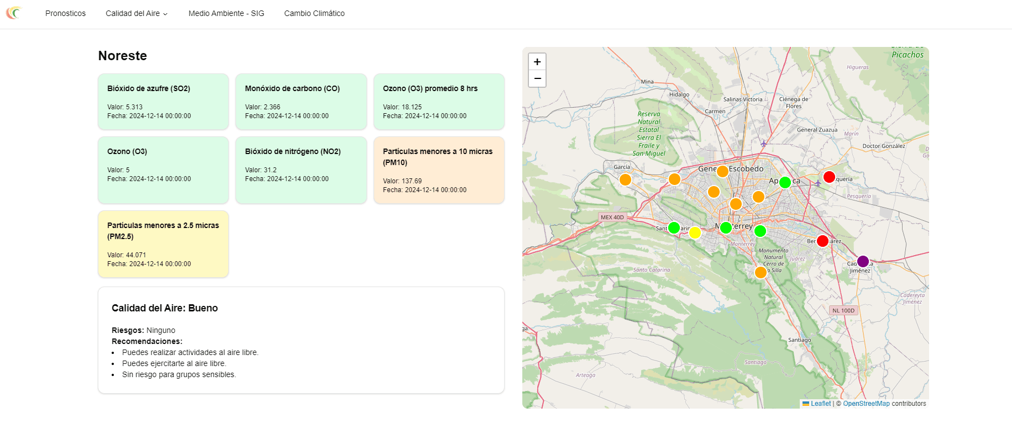Image resolution: width=1012 pixels, height=434 pixels.
Task: Click the Noreste heading
Action: [123, 56]
